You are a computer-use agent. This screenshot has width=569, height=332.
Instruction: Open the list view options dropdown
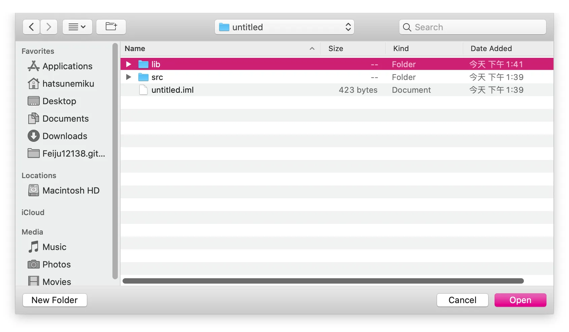[77, 27]
